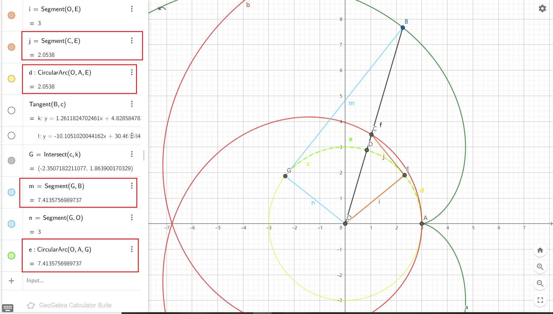Viewport: 553px width, 314px height.
Task: Click the plus icon beside Input
Action: 11,281
